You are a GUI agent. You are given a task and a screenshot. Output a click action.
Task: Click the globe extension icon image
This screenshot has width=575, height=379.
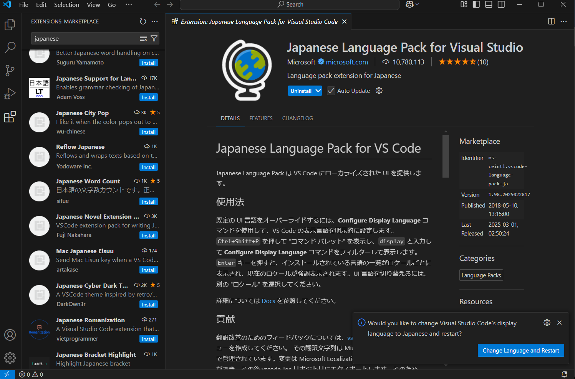click(247, 70)
